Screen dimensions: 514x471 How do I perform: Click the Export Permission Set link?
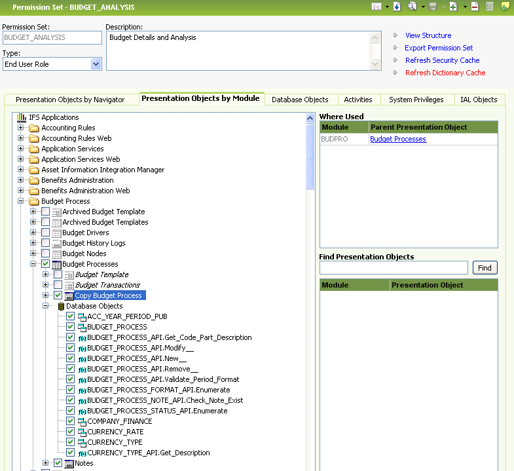(439, 48)
